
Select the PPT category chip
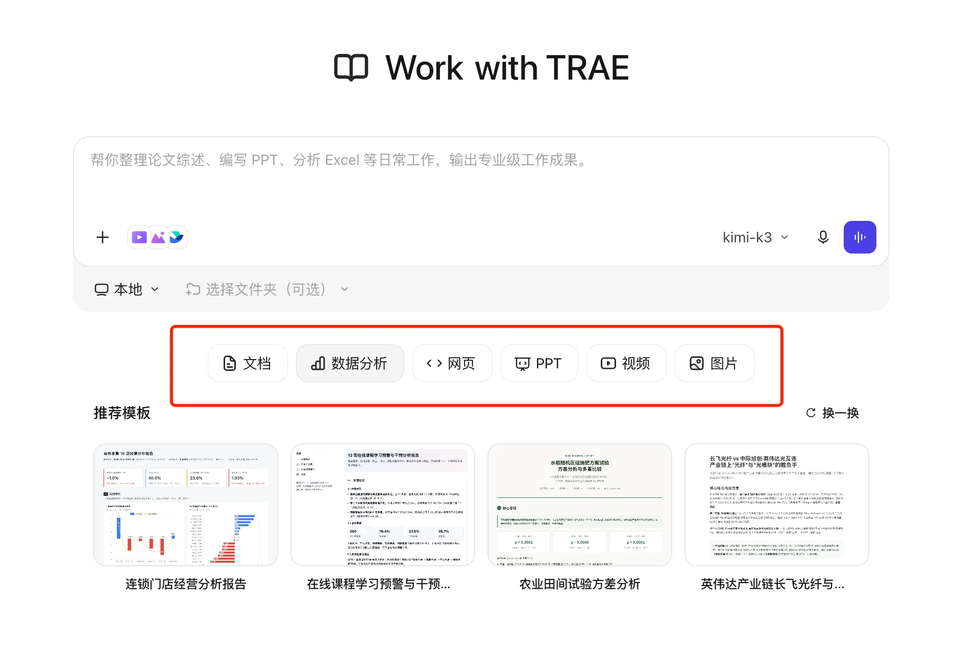[539, 363]
